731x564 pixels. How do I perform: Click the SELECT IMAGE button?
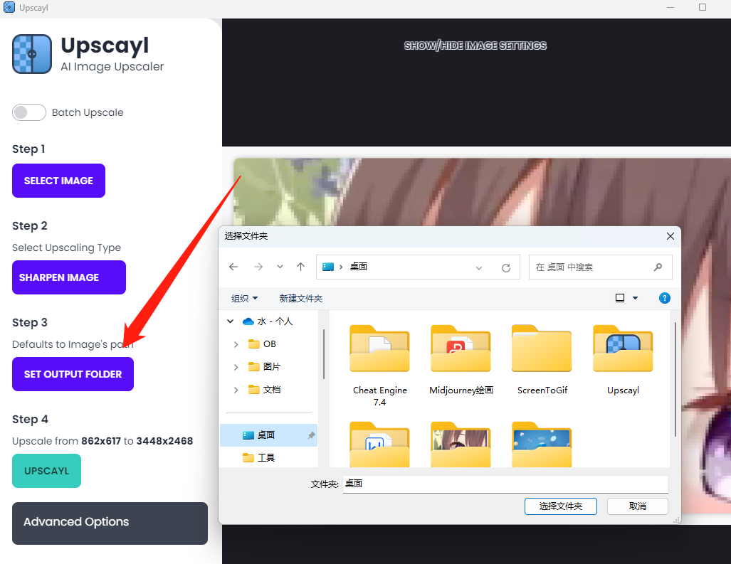[59, 181]
